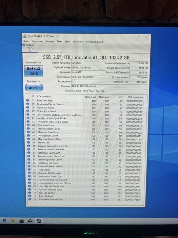Select the Uncorrectable Error Count Off-line row
The width and height of the screenshot is (178, 238).
tap(85, 183)
